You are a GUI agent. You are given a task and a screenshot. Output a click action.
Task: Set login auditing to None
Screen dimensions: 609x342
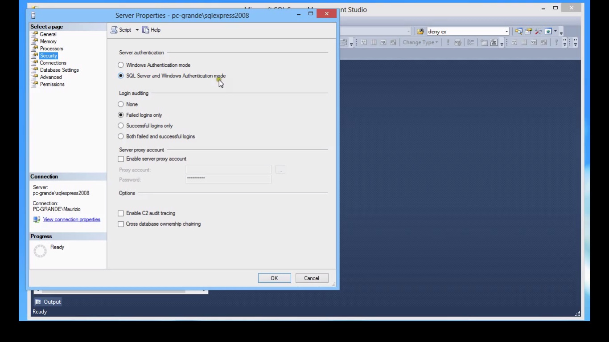128,104
